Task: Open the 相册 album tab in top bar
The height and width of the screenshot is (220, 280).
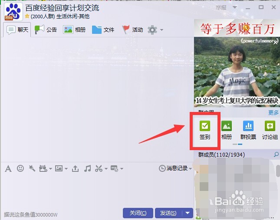Action: pos(74,30)
